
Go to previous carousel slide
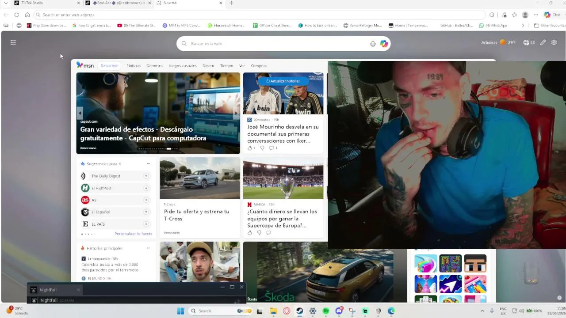point(80,113)
